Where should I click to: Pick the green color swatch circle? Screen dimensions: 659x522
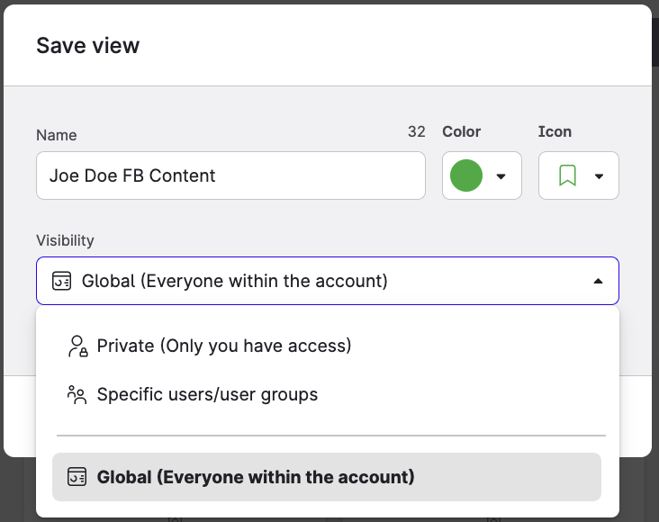pyautogui.click(x=466, y=175)
